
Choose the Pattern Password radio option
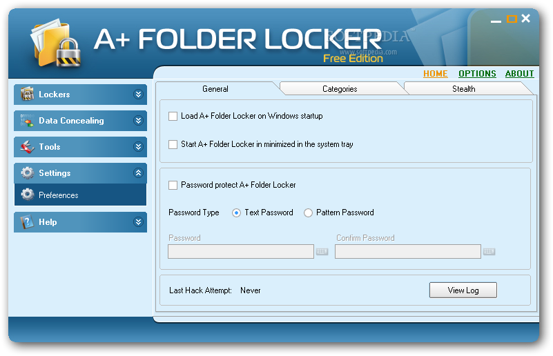click(x=308, y=213)
